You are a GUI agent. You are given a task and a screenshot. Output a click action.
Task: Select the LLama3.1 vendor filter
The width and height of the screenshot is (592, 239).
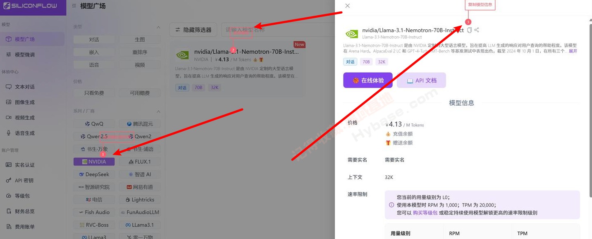140,225
